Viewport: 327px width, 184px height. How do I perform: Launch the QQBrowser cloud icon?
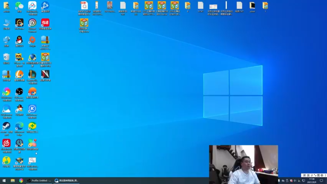click(7, 112)
